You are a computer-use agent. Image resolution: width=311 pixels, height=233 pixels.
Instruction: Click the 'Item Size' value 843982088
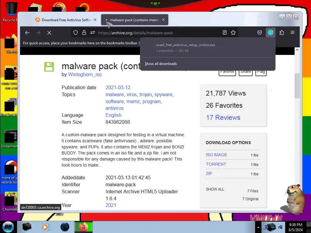tap(118, 122)
